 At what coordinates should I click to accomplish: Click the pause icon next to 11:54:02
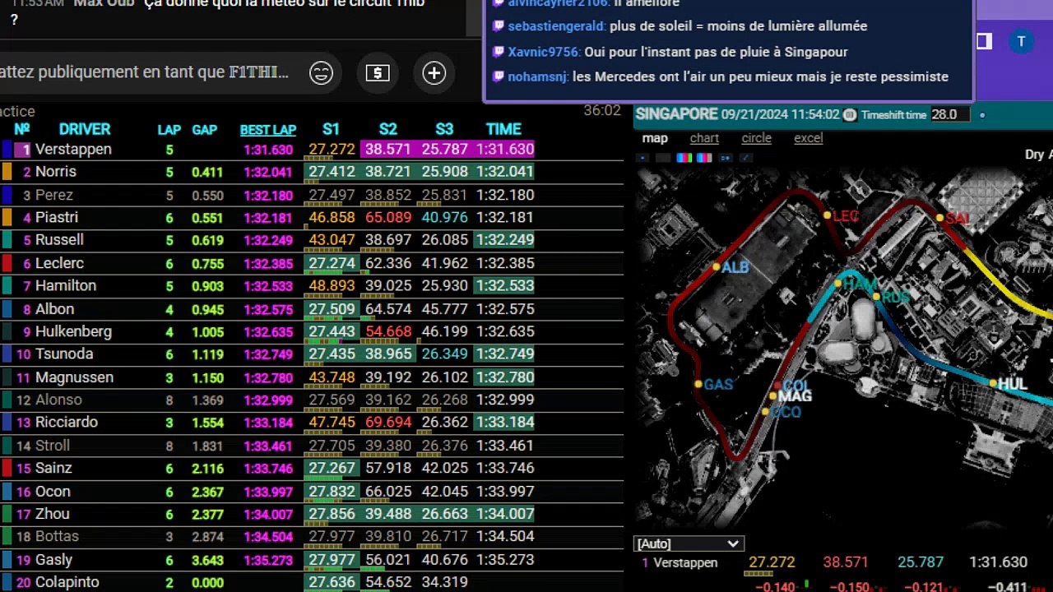click(x=850, y=115)
